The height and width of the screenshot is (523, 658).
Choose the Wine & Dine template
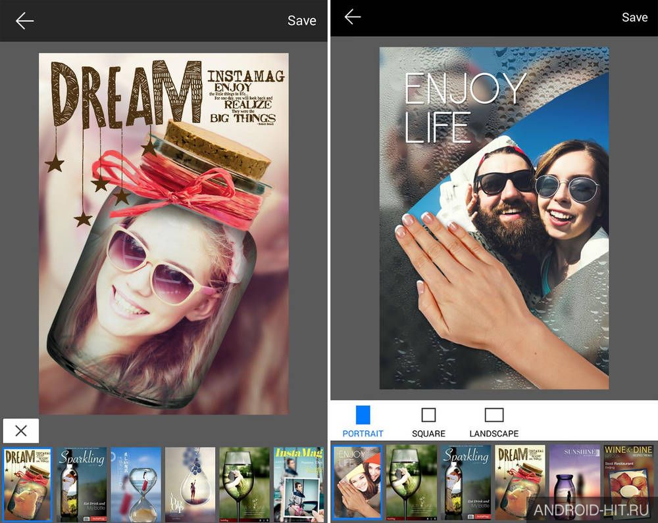click(x=628, y=482)
